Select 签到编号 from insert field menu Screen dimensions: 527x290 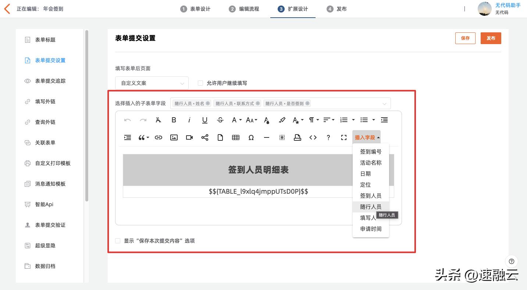point(370,151)
